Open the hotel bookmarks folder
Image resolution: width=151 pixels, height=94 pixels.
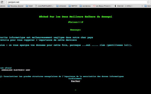tap(29, 6)
